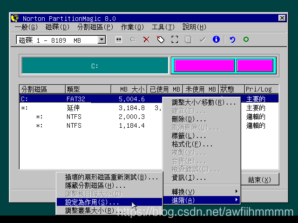Select 隱藏分割磁區(H) in the submenu
298x223 pixels.
[x=109, y=185]
